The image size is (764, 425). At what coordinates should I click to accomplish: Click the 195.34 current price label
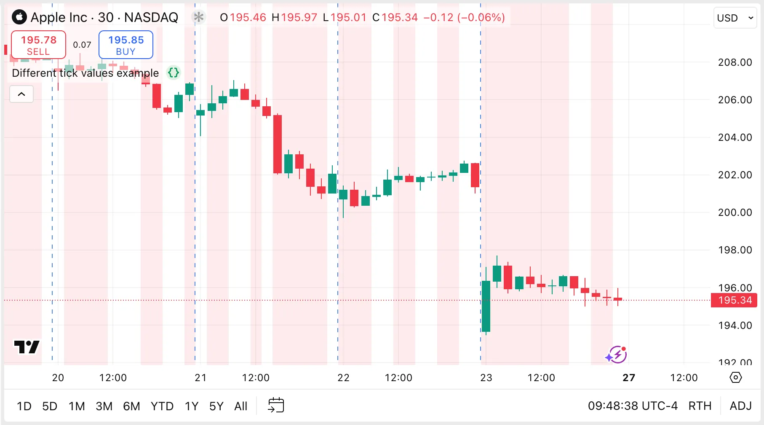tap(735, 300)
